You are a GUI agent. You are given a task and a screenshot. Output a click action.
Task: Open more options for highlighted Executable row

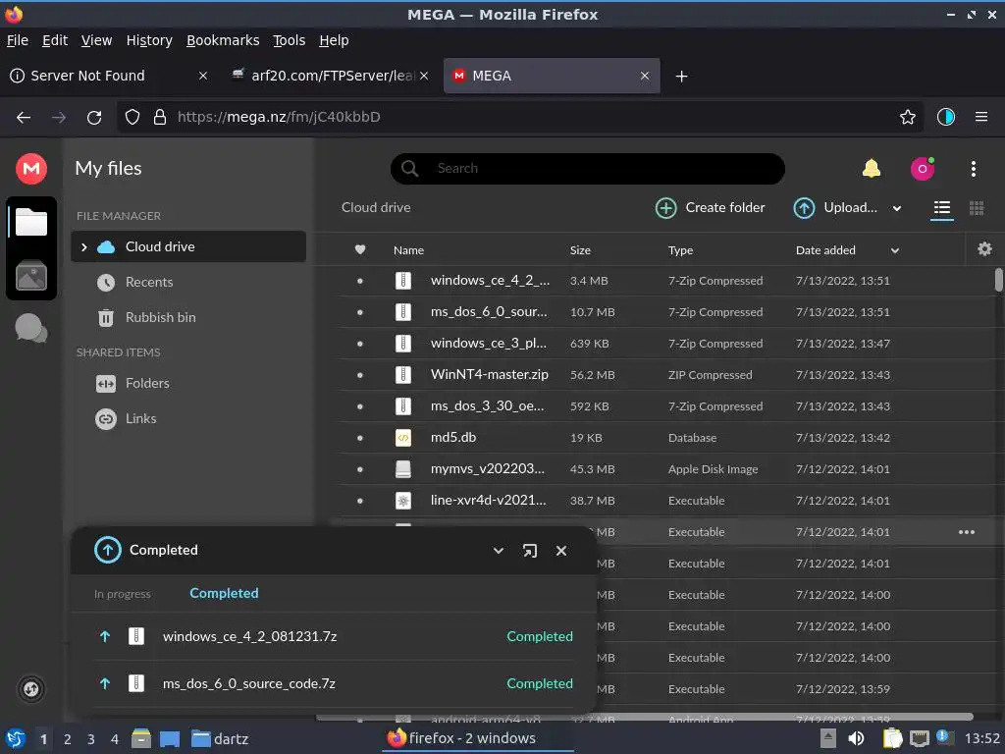pos(966,532)
